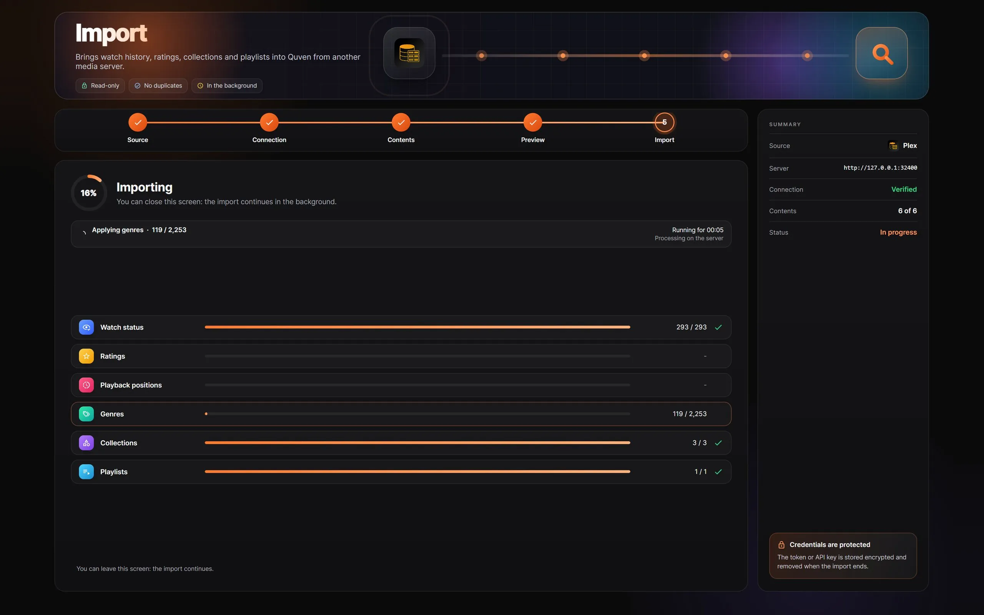Go to the Contents step
The width and height of the screenshot is (984, 615).
pyautogui.click(x=401, y=122)
